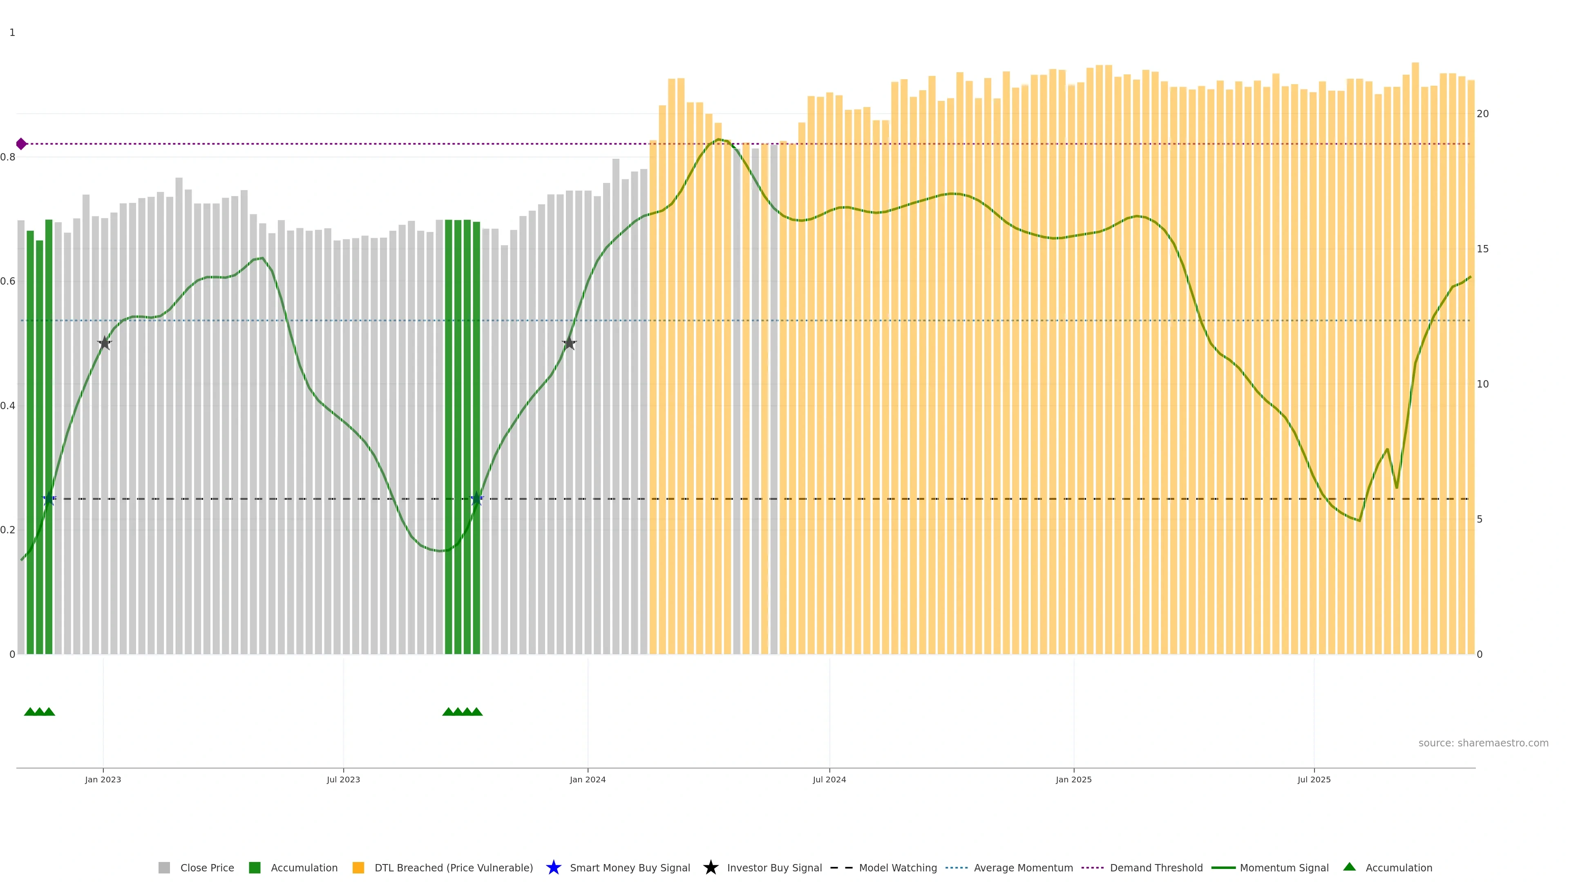1569x882 pixels.
Task: Toggle the DTL Breached (Price Vulnerable) series label
Action: pos(453,868)
